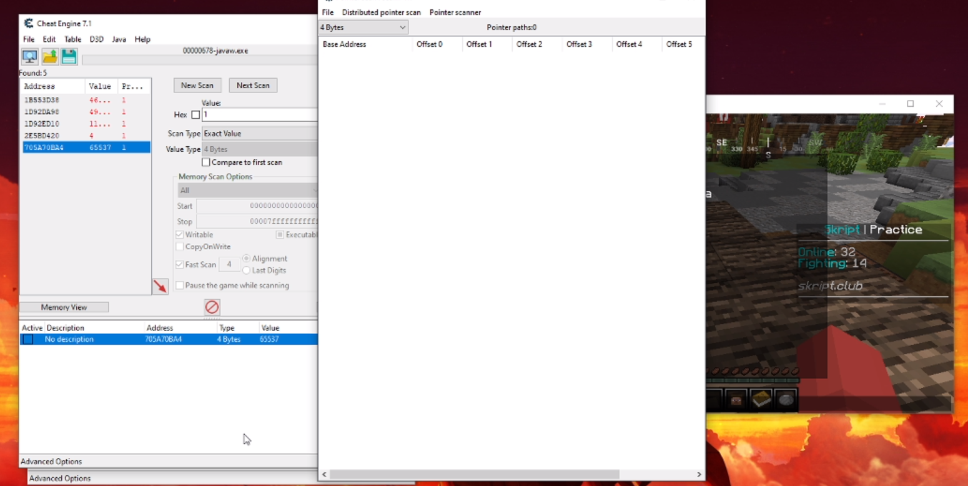Click the Minecraft hotbar chest item

point(736,399)
